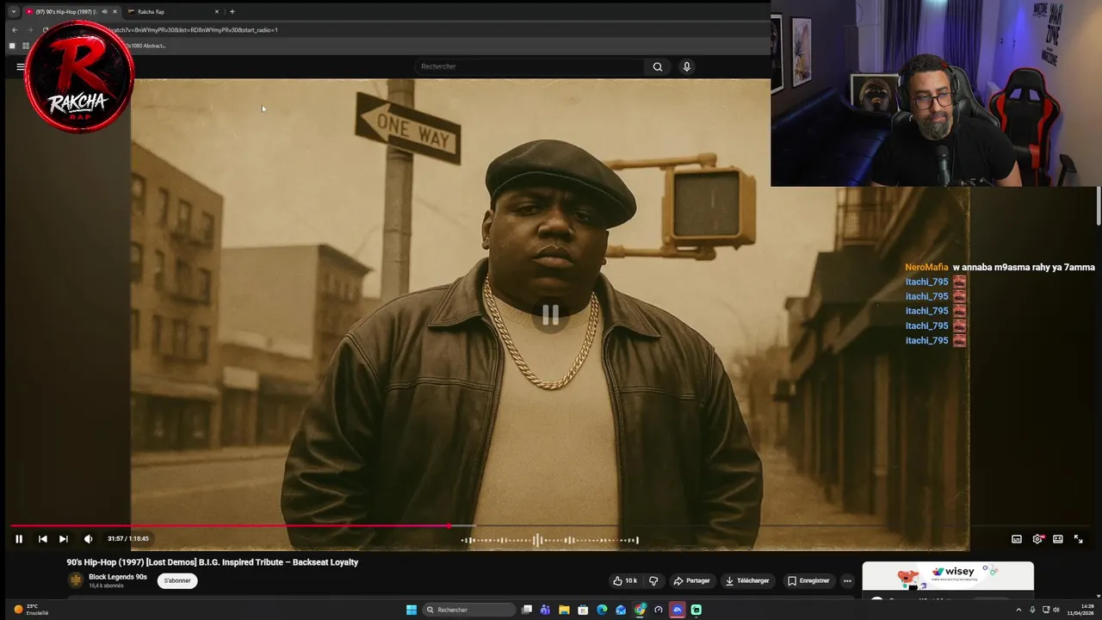Show hidden system tray icons chevron

tap(1018, 610)
